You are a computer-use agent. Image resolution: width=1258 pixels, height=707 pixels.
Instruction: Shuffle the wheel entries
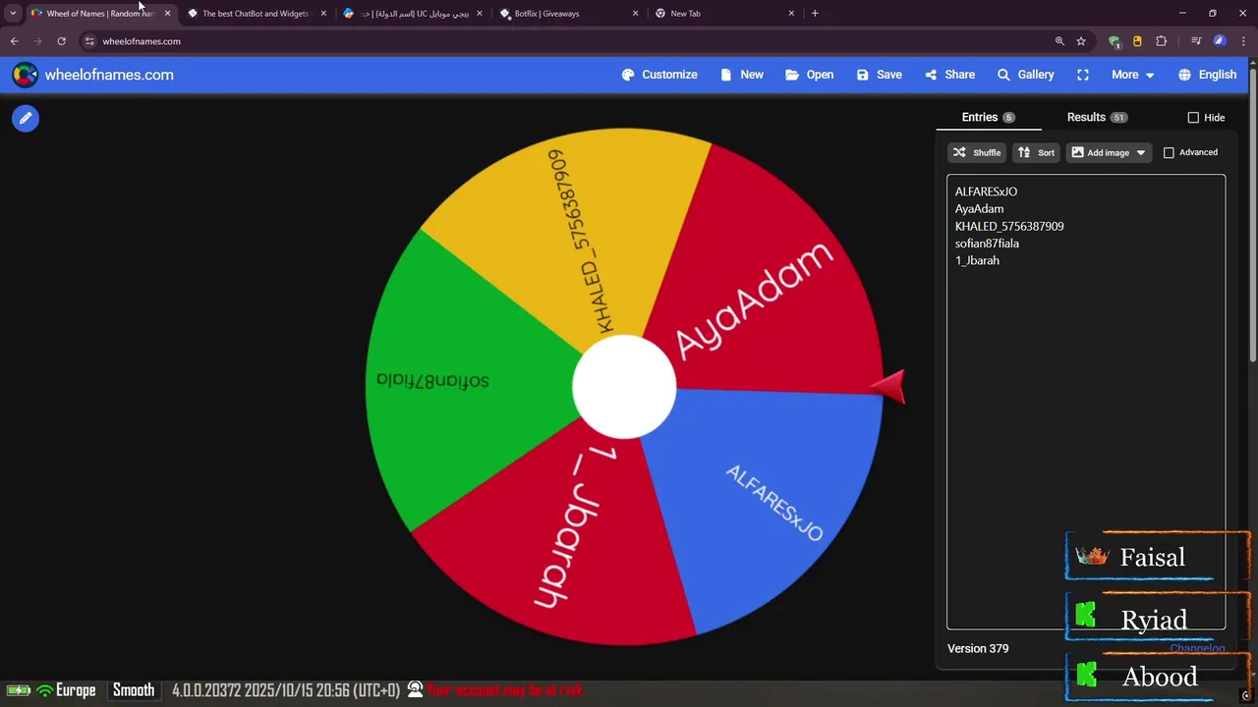point(977,152)
